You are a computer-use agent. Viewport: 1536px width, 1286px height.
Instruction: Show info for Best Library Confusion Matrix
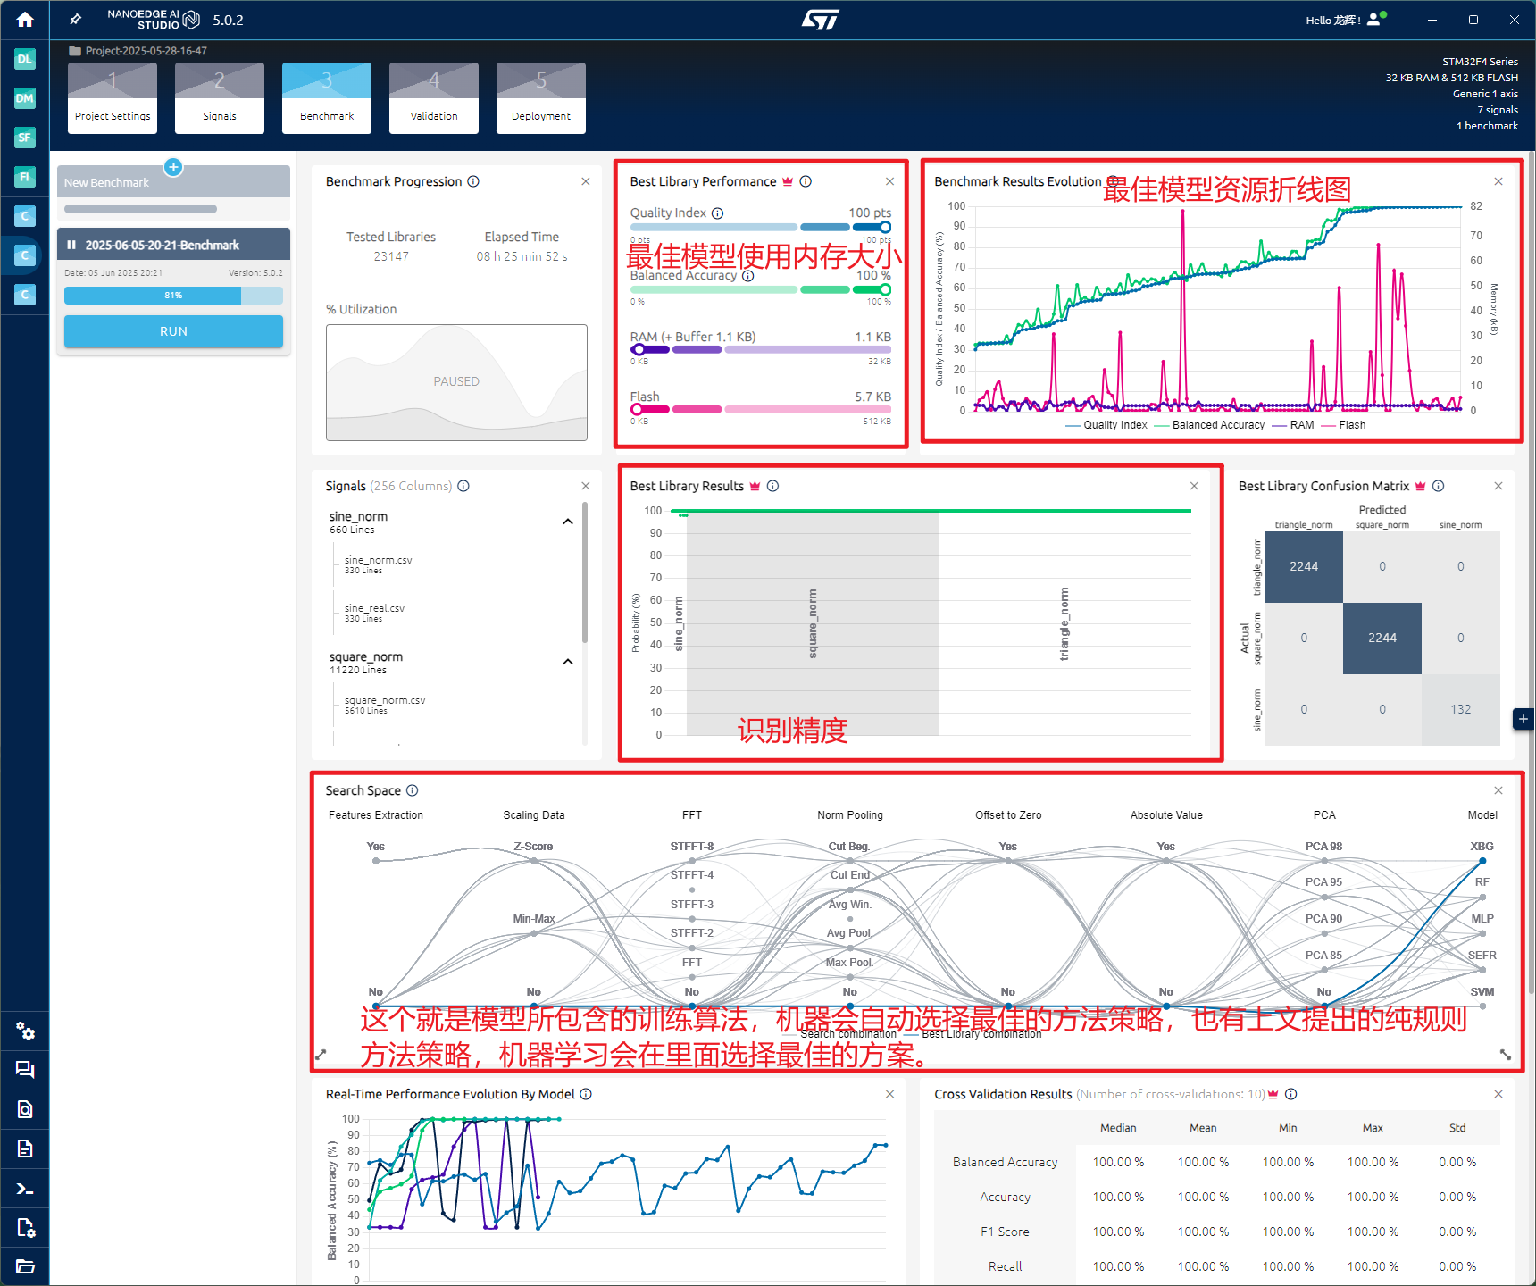1438,486
